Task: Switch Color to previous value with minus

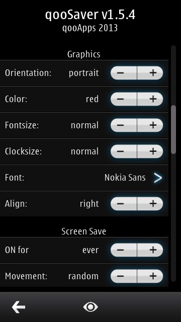Action: point(124,99)
